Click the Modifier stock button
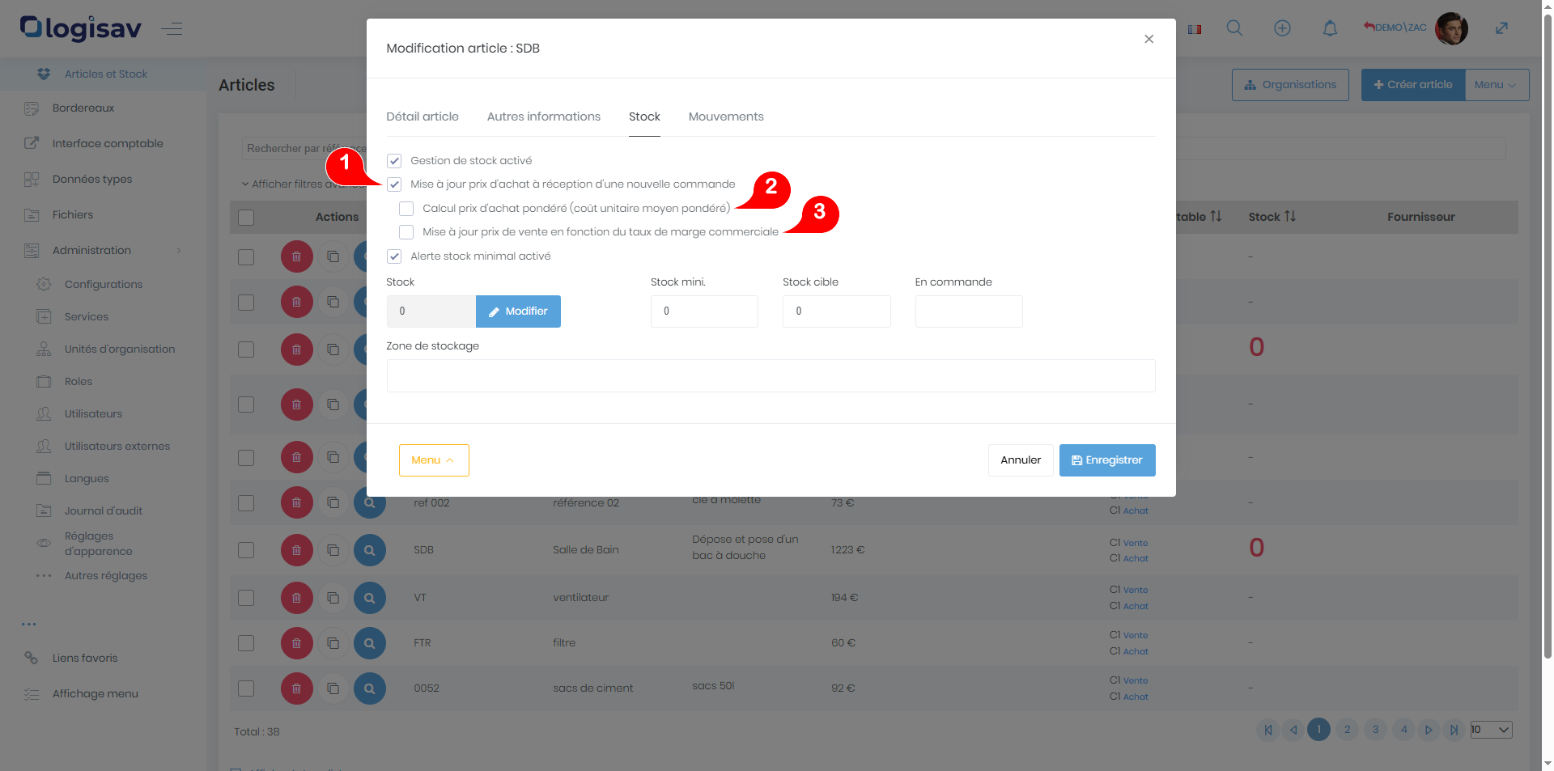Viewport: 1554px width, 771px height. tap(518, 311)
